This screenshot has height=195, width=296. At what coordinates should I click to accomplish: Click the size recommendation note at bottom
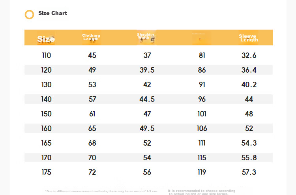(202, 192)
